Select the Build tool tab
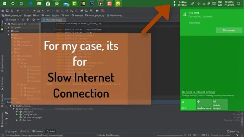Screen dimensions: 244x137 click(51, 131)
